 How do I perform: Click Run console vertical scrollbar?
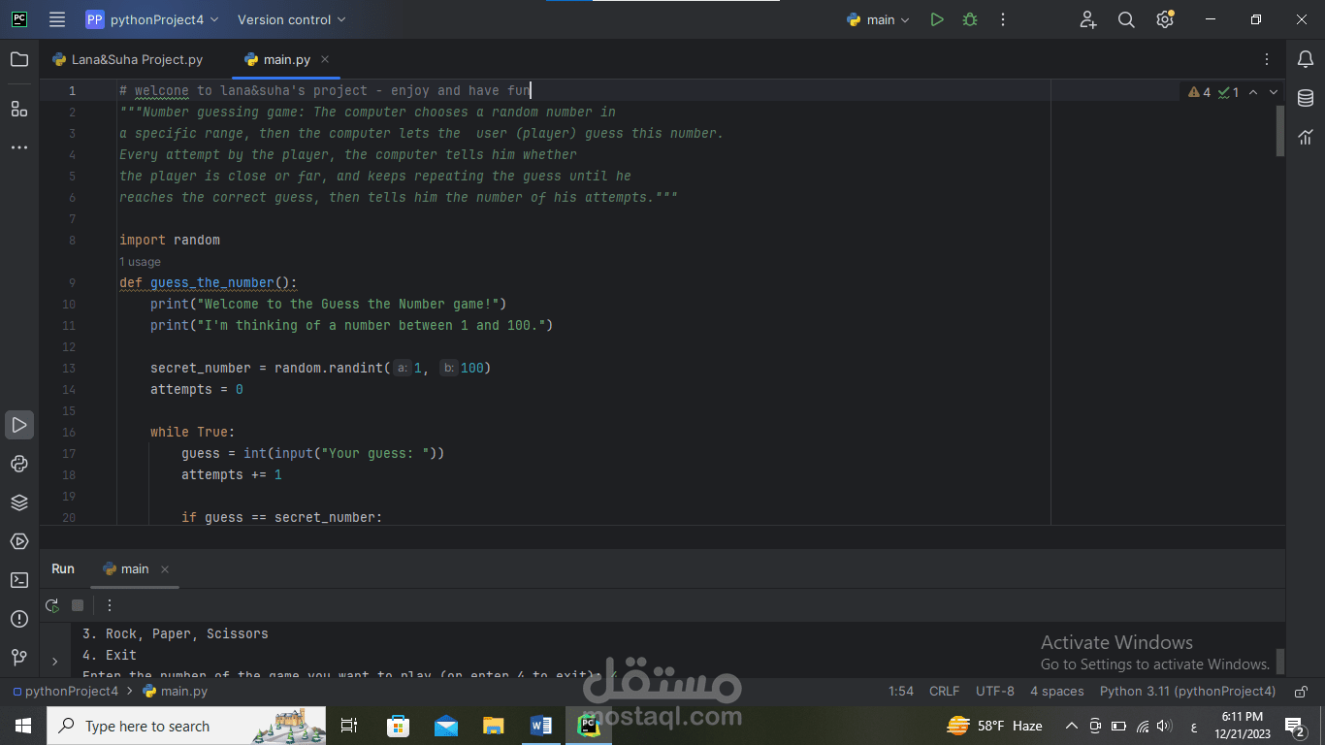[x=1280, y=662]
